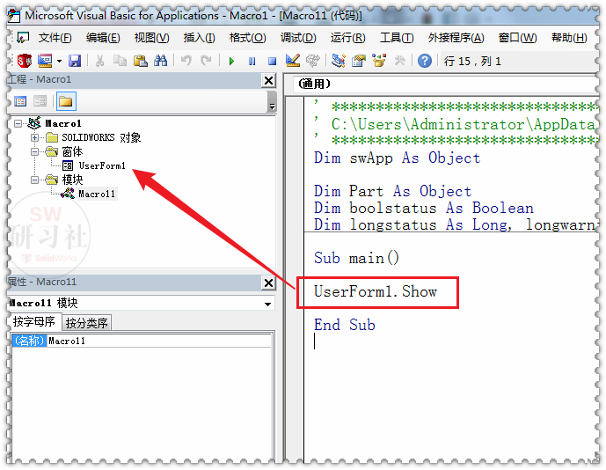Click the Redo arrow icon
Image resolution: width=606 pixels, height=470 pixels.
(206, 61)
